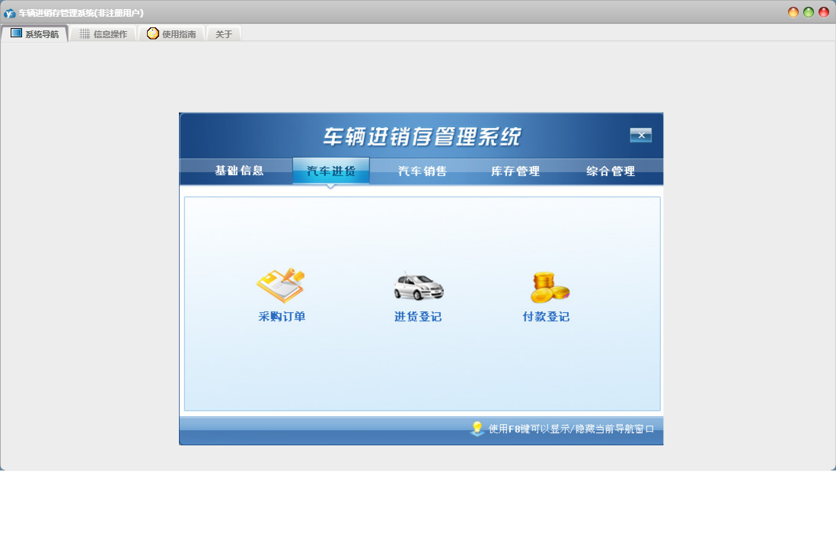Open the 使用指南 menu tab
Screen dimensions: 836x542
[x=171, y=33]
